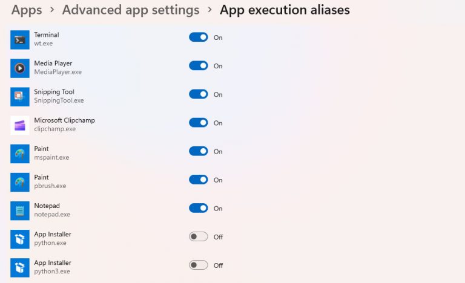Click the Paint pbrush.exe icon
The height and width of the screenshot is (283, 465).
(x=20, y=182)
